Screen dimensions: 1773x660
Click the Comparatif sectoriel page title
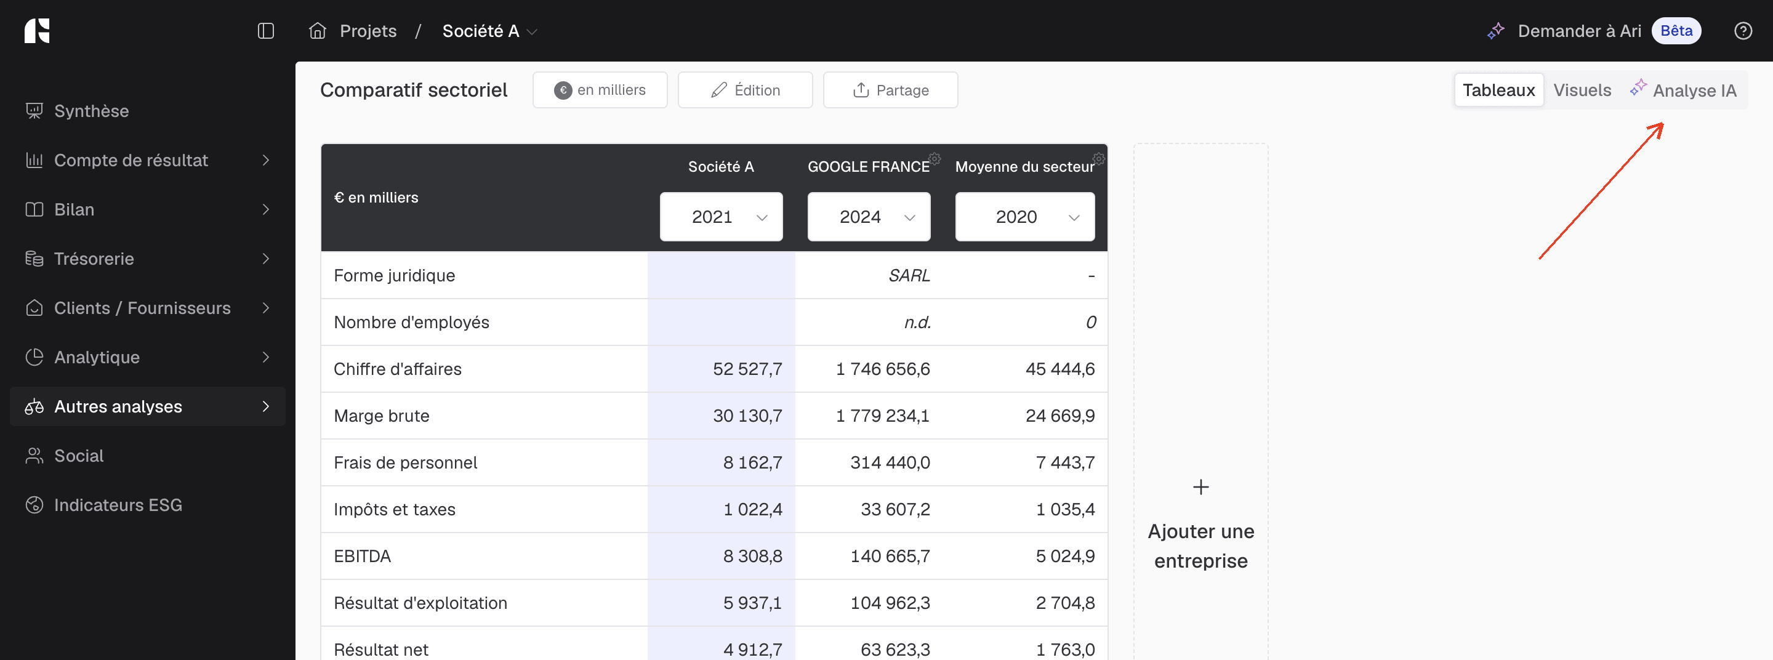click(414, 90)
